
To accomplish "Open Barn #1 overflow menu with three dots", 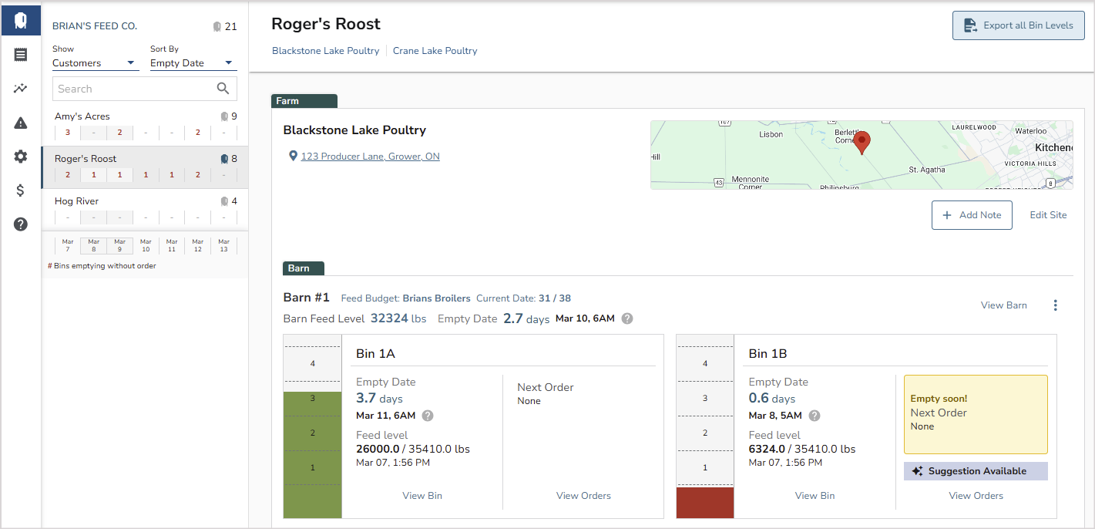I will click(1055, 305).
